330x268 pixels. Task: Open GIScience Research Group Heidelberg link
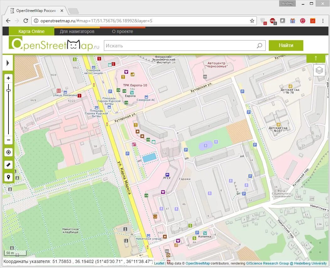point(286,263)
